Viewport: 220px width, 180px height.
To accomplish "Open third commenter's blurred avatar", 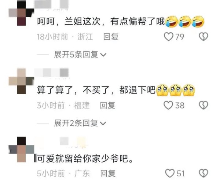I will coord(21,150).
